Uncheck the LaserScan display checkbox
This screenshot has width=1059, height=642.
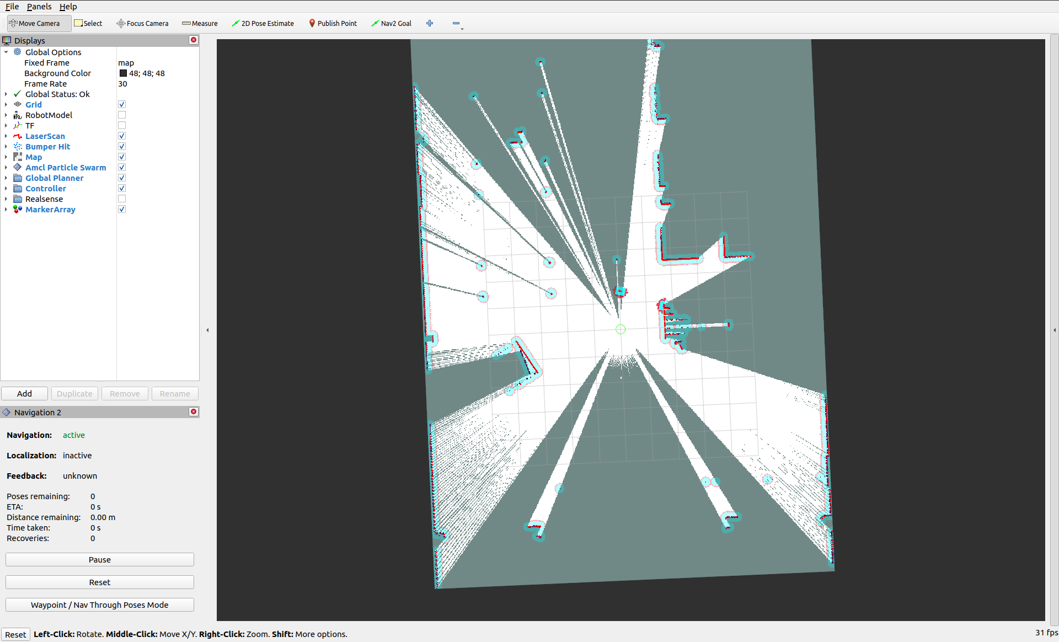[122, 136]
